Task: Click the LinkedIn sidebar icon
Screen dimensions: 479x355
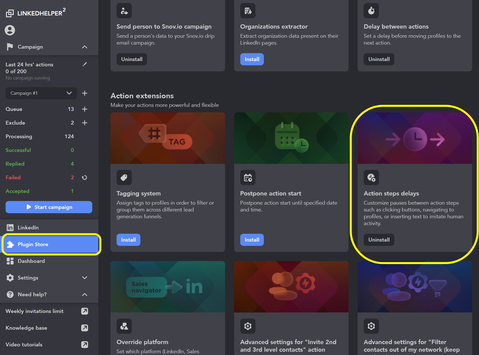Action: 10,228
